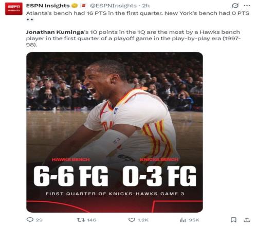View post analytics bar chart icon
Image resolution: width=257 pixels, height=226 pixels.
(x=182, y=220)
